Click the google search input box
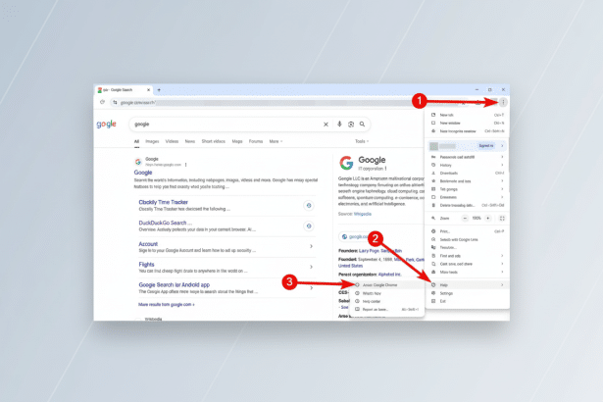The image size is (603, 402). tap(226, 125)
